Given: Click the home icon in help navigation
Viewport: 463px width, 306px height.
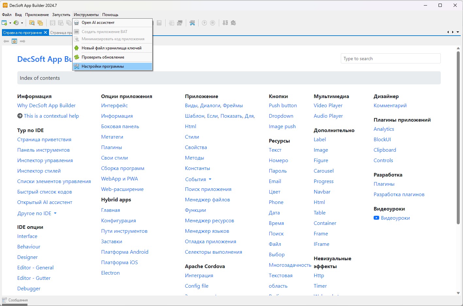Looking at the screenshot, I should pos(14,41).
